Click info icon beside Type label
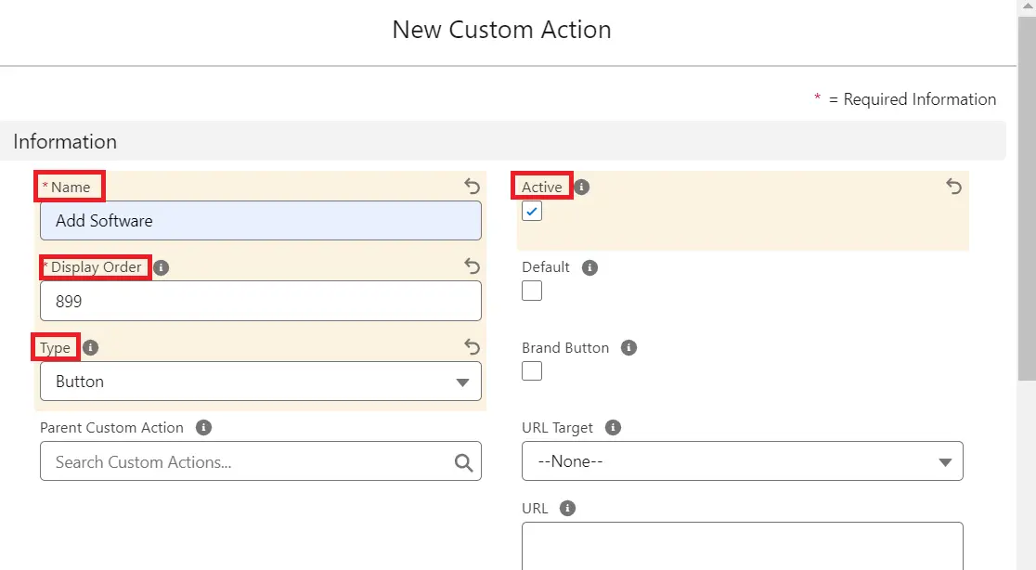The width and height of the screenshot is (1036, 570). pyautogui.click(x=90, y=348)
